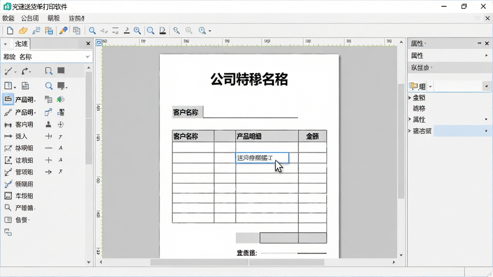Close the document with the menu-bar X

coord(487,18)
